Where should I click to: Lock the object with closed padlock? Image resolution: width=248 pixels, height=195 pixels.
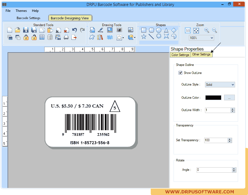[x=26, y=37]
